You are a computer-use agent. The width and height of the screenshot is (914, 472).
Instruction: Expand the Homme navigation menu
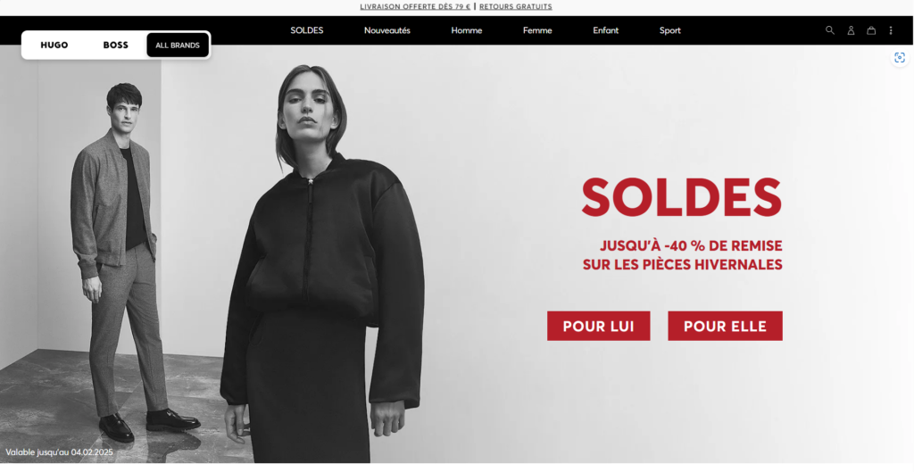[x=466, y=30]
